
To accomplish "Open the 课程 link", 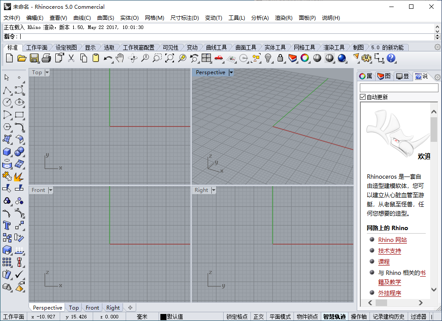I will [x=384, y=262].
